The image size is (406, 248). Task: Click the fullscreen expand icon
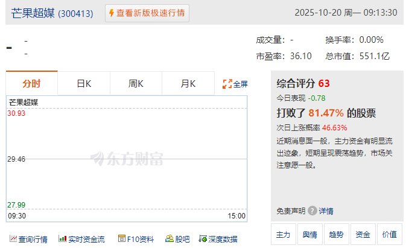click(227, 84)
